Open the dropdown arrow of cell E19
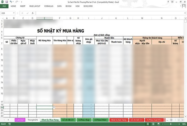This screenshot has height=126, width=187. pos(54,107)
